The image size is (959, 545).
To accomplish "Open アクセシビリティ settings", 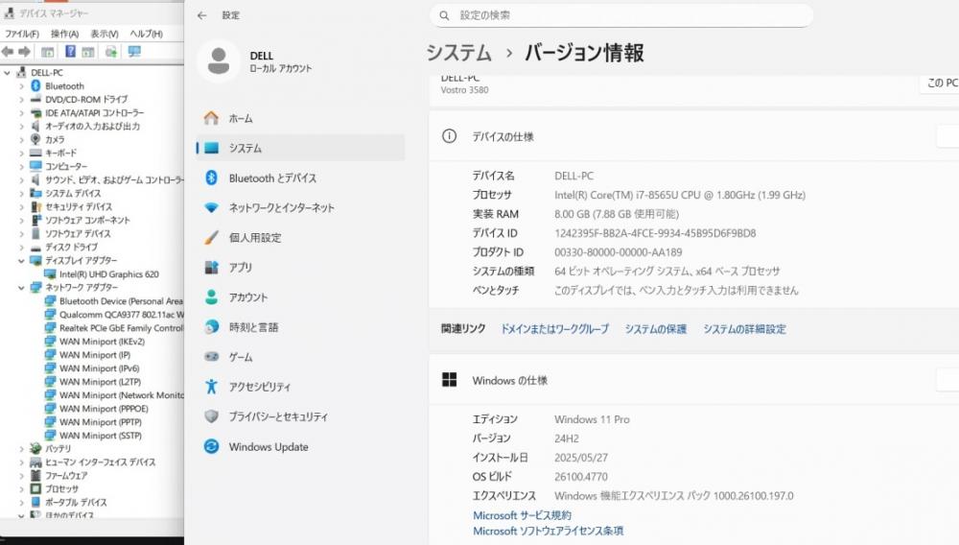I will tap(299, 388).
